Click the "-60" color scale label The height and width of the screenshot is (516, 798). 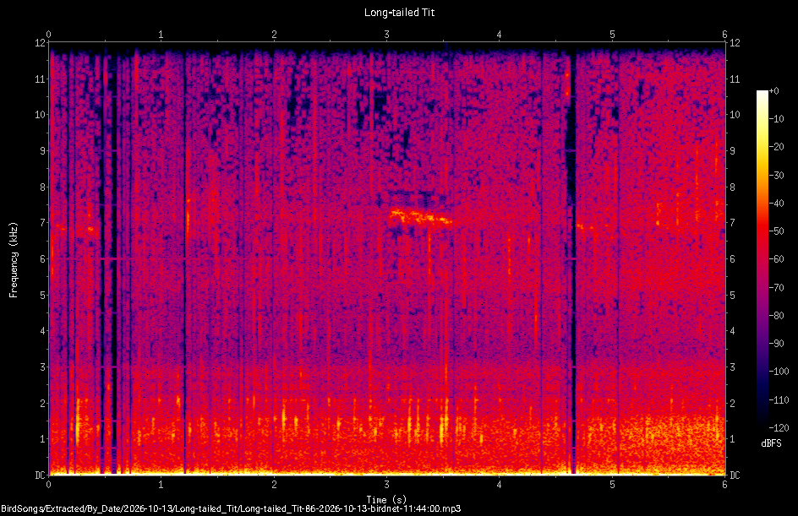click(x=776, y=259)
